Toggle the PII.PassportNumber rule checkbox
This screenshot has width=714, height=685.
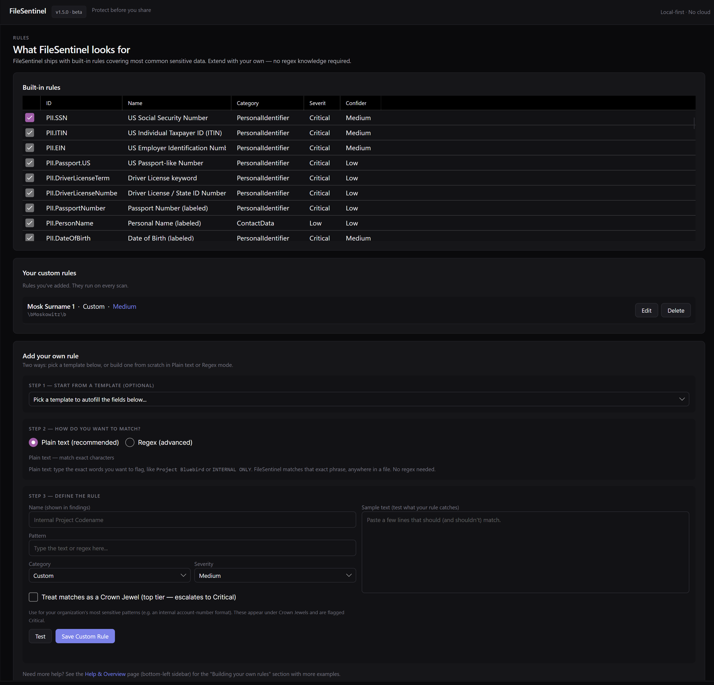(30, 208)
